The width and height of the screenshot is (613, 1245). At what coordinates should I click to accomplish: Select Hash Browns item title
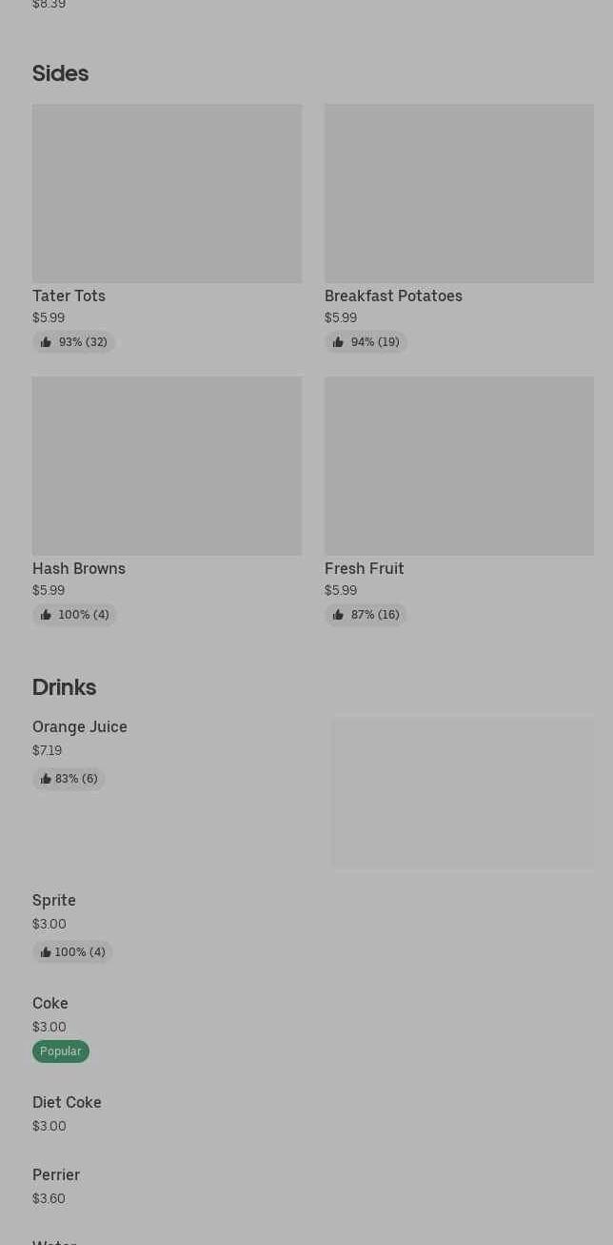(79, 569)
